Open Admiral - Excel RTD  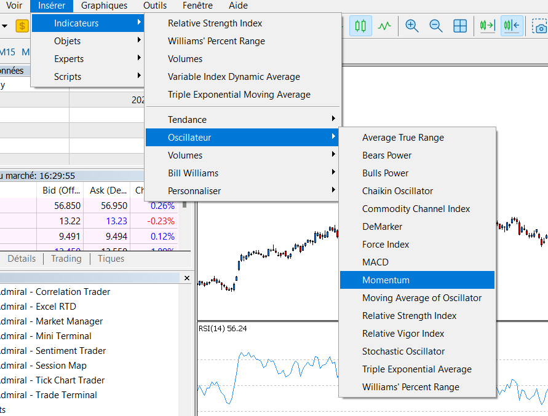(38, 307)
